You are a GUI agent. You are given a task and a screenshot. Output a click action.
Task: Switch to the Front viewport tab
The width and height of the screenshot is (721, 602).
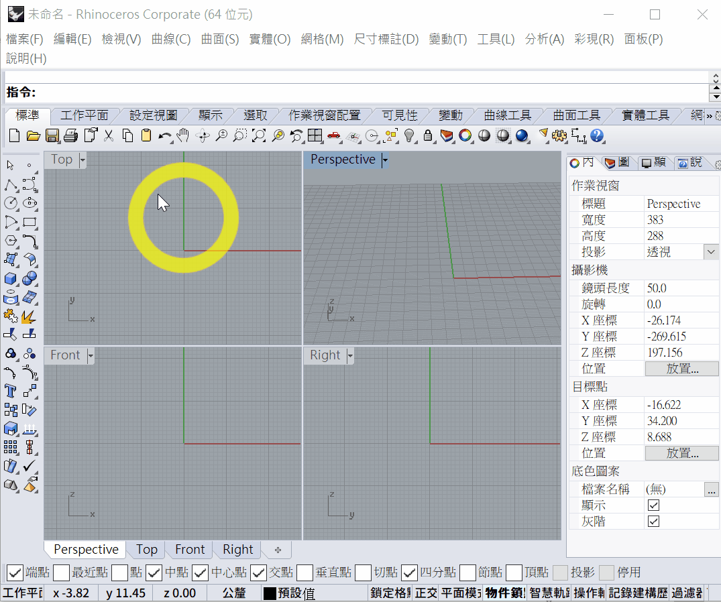point(190,550)
